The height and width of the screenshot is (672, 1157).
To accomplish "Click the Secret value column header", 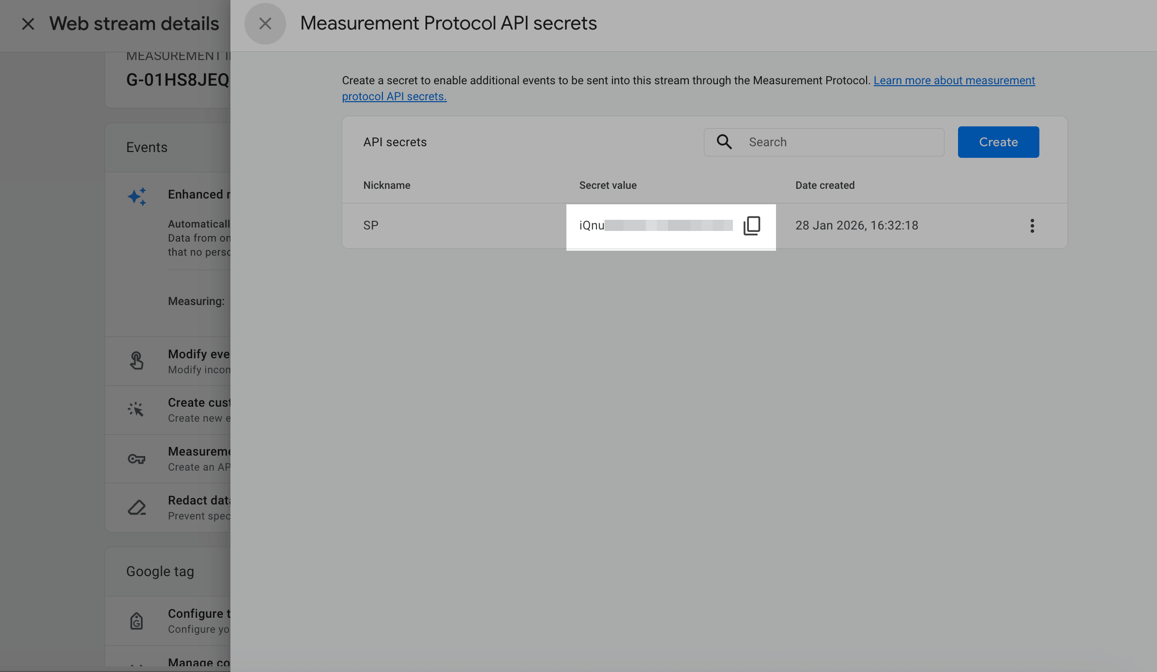I will point(608,185).
